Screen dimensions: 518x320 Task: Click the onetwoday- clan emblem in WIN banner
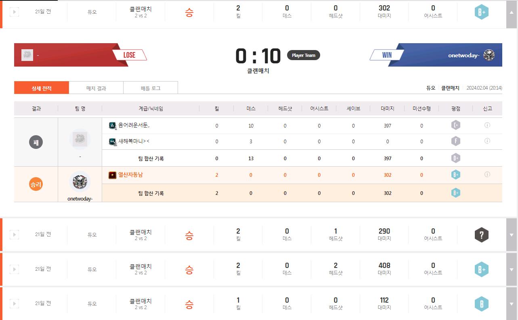(x=489, y=55)
